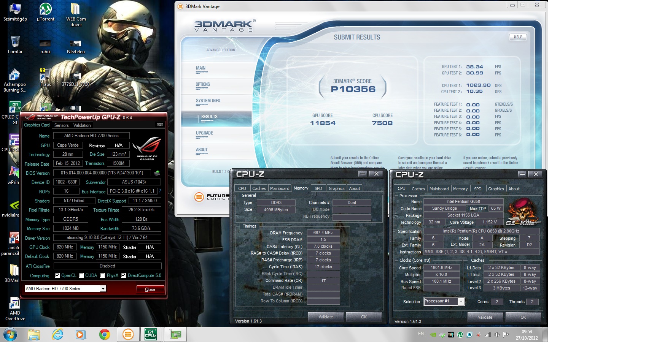Click the HELP button in 3DMark Vantage
Viewport: 646px width, 348px height.
coord(518,37)
